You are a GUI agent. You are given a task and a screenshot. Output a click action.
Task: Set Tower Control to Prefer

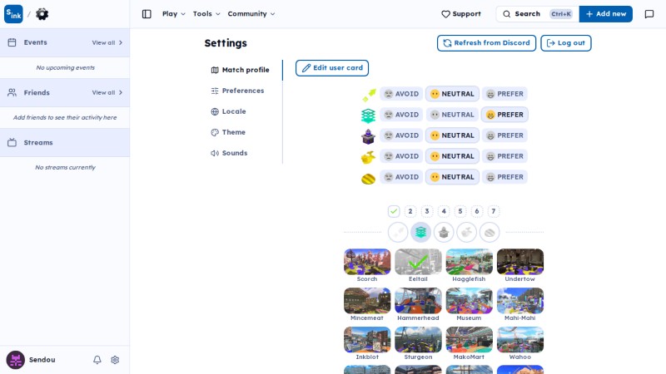point(504,135)
